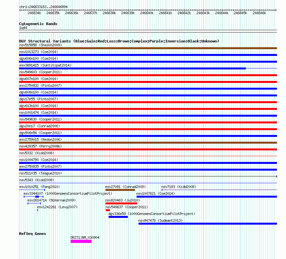Click the nsv549630 (Cooper2011) label
This screenshot has height=259, width=286.
40,119
